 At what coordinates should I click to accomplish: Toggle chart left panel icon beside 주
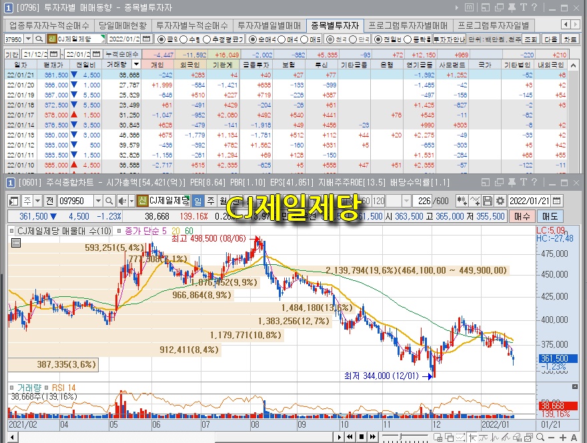[x=13, y=201]
